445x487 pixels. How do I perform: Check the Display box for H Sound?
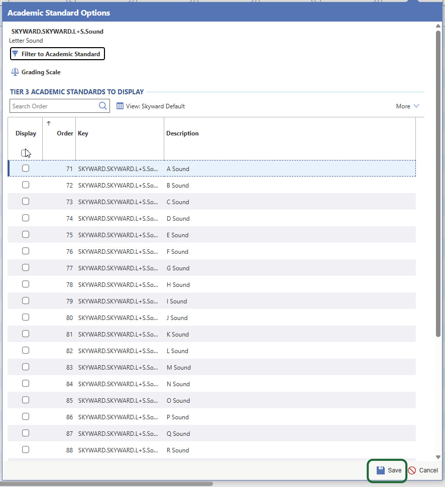click(26, 284)
